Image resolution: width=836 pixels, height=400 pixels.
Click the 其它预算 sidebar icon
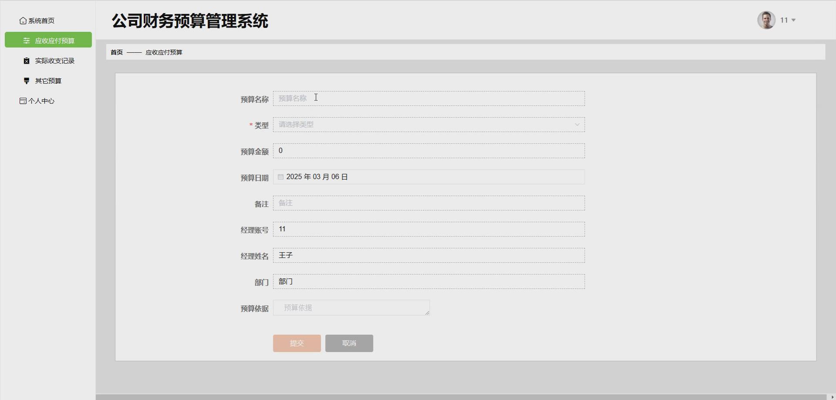click(26, 80)
